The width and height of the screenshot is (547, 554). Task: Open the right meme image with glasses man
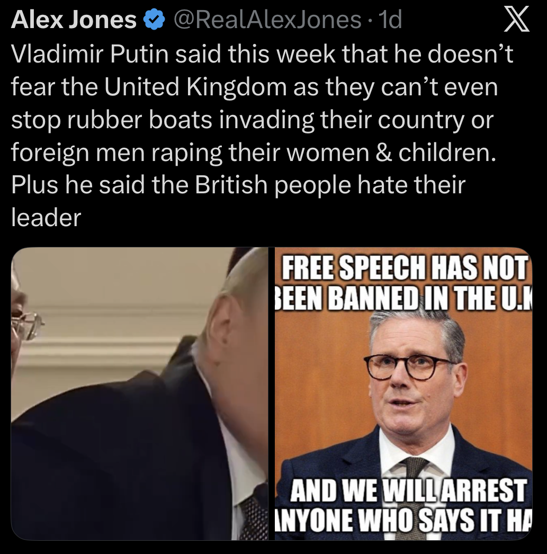(403, 394)
